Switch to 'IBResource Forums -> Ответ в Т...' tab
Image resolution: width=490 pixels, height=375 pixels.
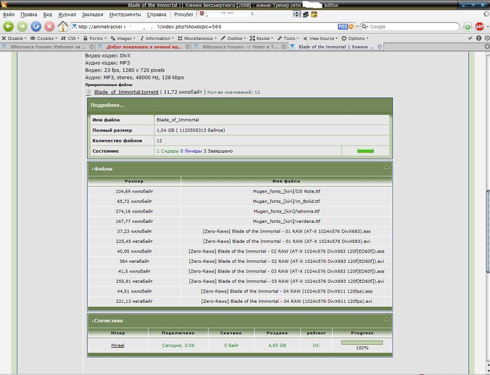coord(240,47)
